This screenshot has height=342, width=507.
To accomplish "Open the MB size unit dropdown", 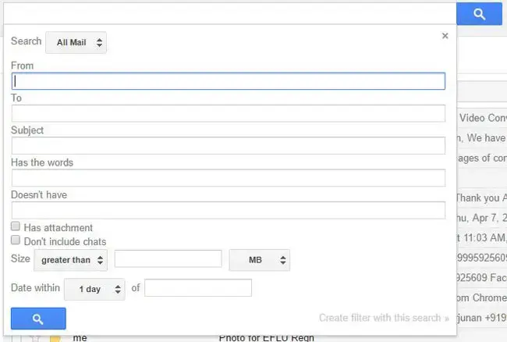I will pos(259,260).
